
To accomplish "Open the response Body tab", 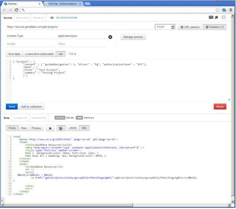I will (x=7, y=118).
